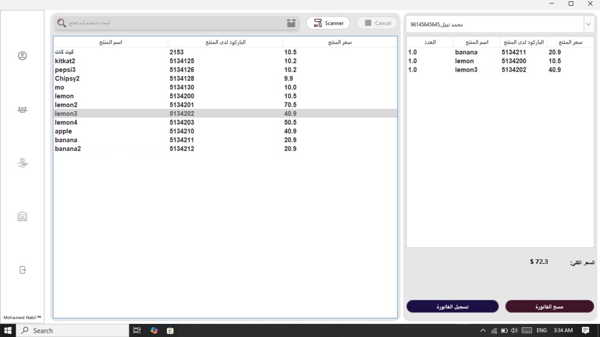
Task: Switch the ENG input language
Action: tap(541, 330)
